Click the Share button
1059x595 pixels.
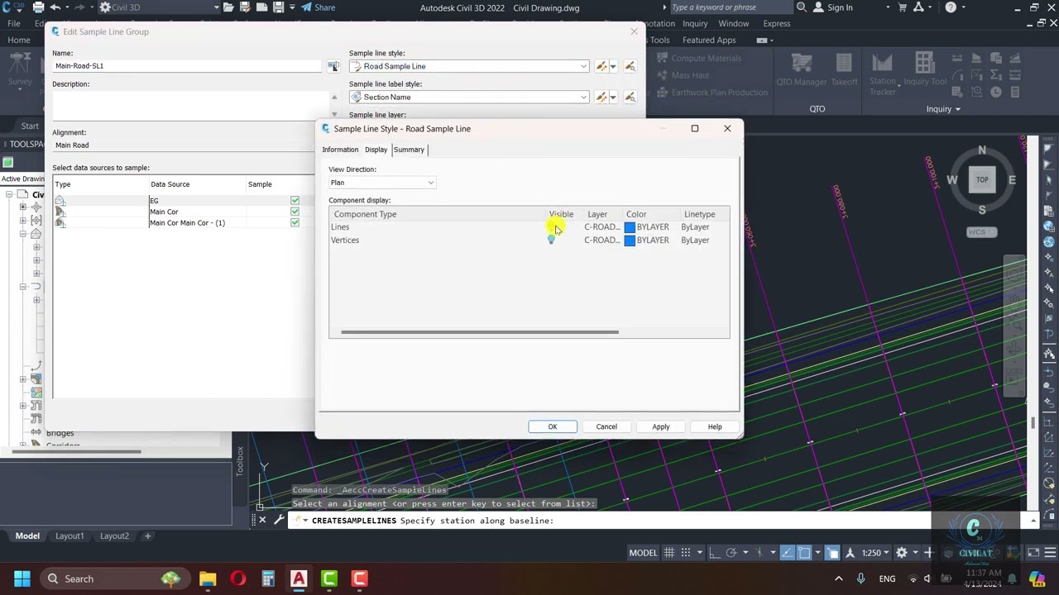coord(319,7)
